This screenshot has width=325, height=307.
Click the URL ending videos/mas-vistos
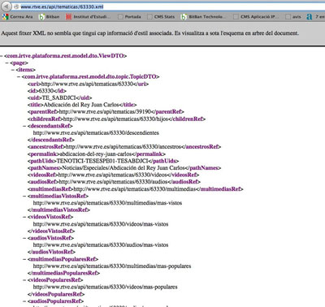pyautogui.click(x=101, y=224)
